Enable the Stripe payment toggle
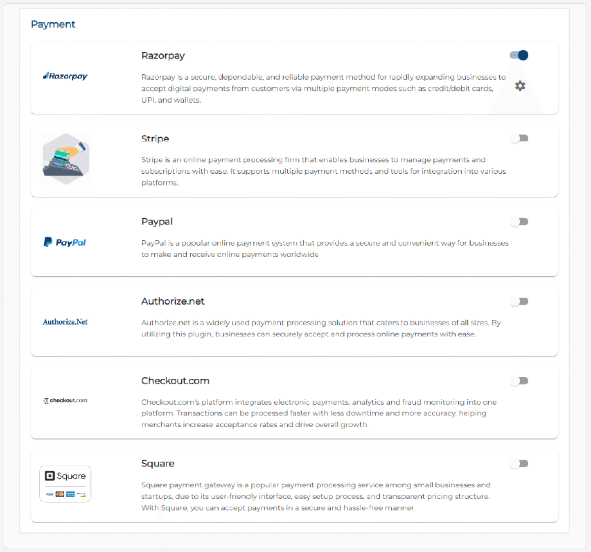Screen dimensions: 591x552 519,138
